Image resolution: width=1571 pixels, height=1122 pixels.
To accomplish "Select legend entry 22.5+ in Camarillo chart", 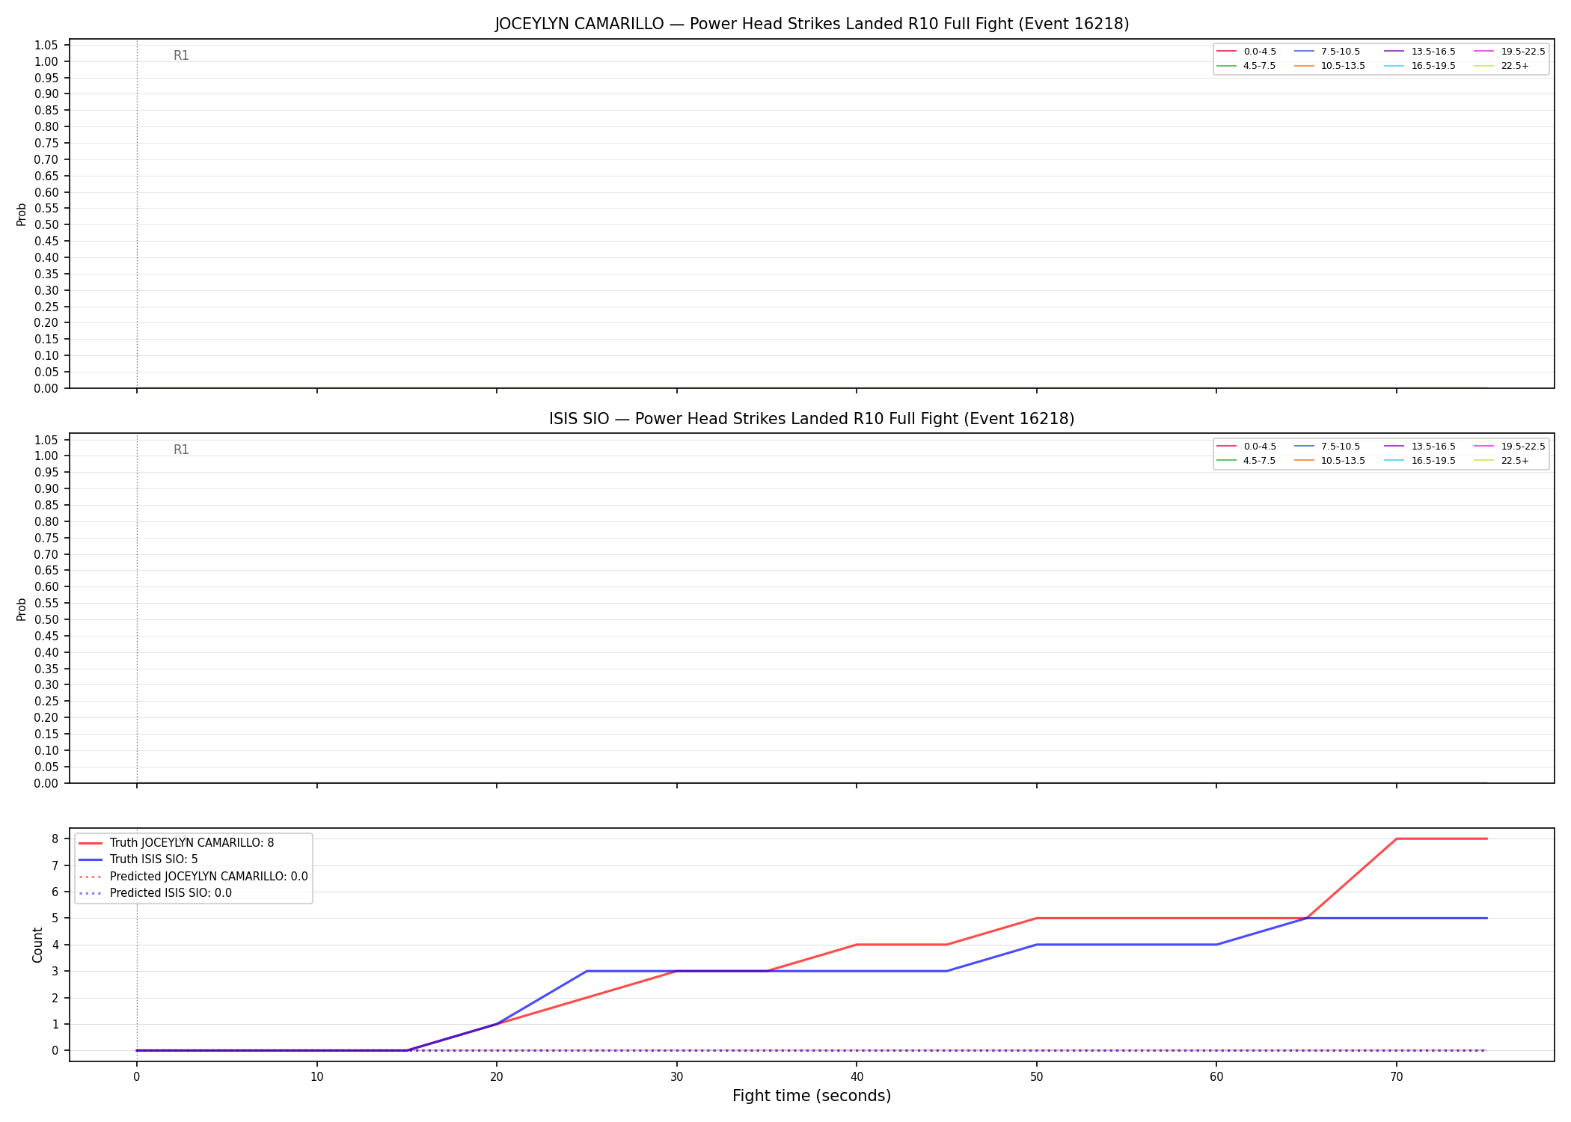I will click(1501, 66).
